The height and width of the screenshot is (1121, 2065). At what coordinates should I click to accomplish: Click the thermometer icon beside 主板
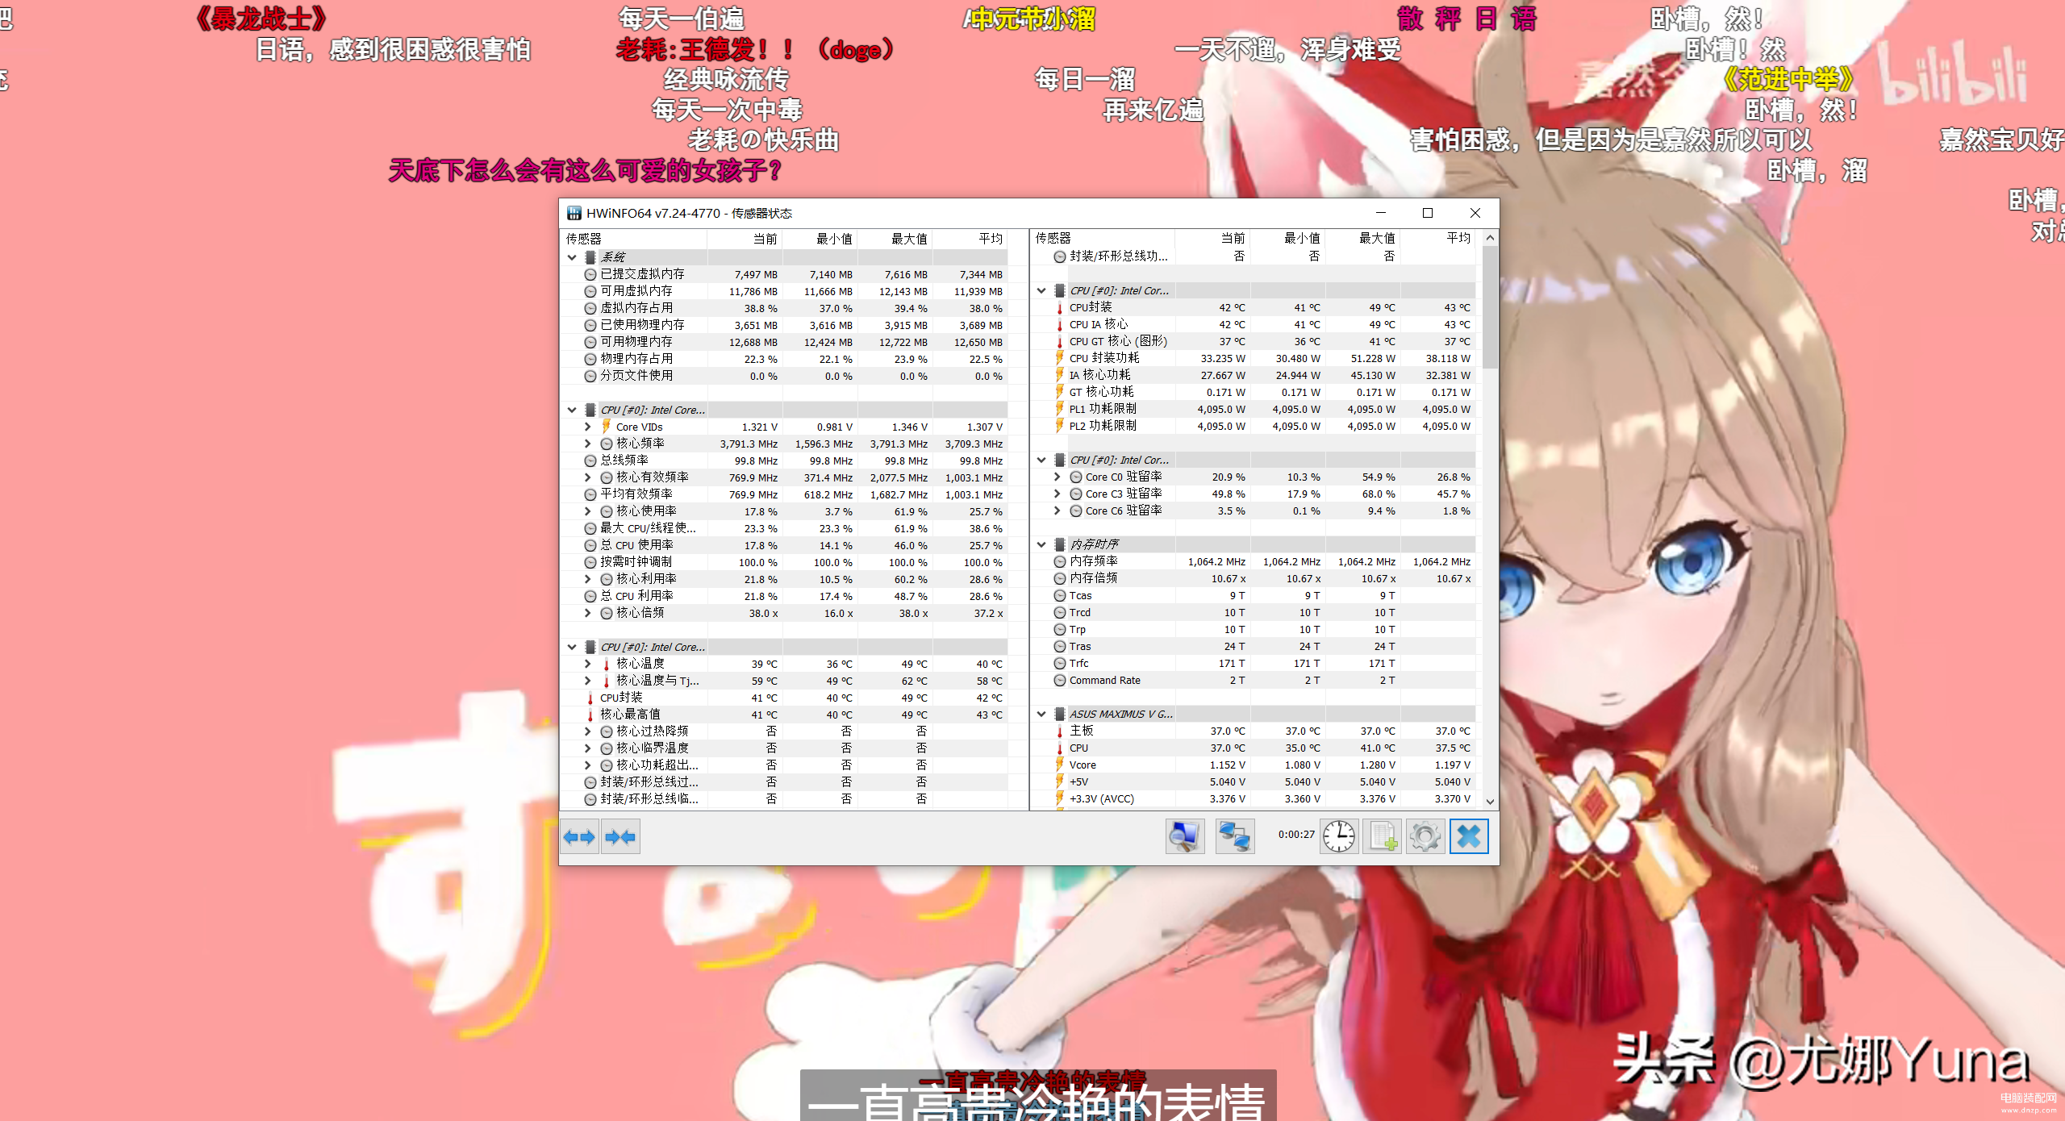[x=1060, y=731]
